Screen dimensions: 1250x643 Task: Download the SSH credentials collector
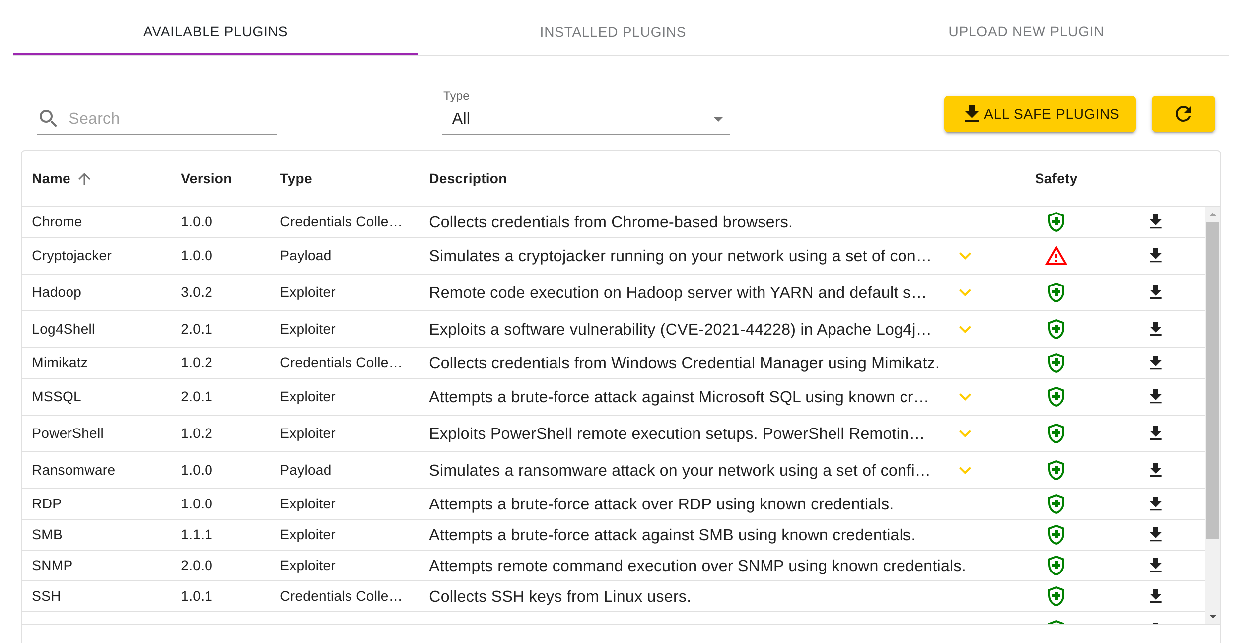click(1157, 596)
